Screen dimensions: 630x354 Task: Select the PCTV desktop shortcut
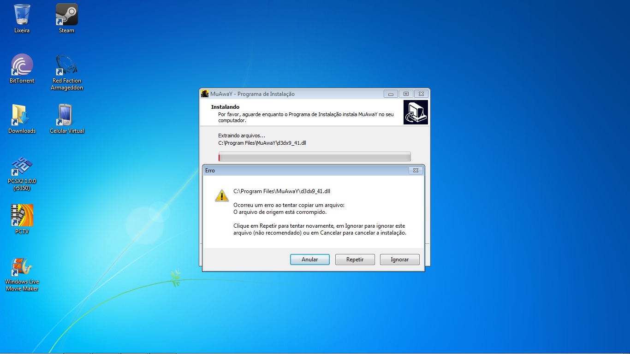click(22, 216)
